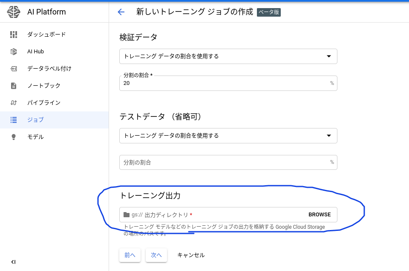409x271 pixels.
Task: Open データラベル付け in the sidebar
Action: click(x=54, y=68)
